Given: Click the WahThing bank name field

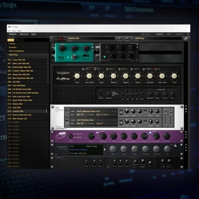Looking at the screenshot, I should (158, 38).
